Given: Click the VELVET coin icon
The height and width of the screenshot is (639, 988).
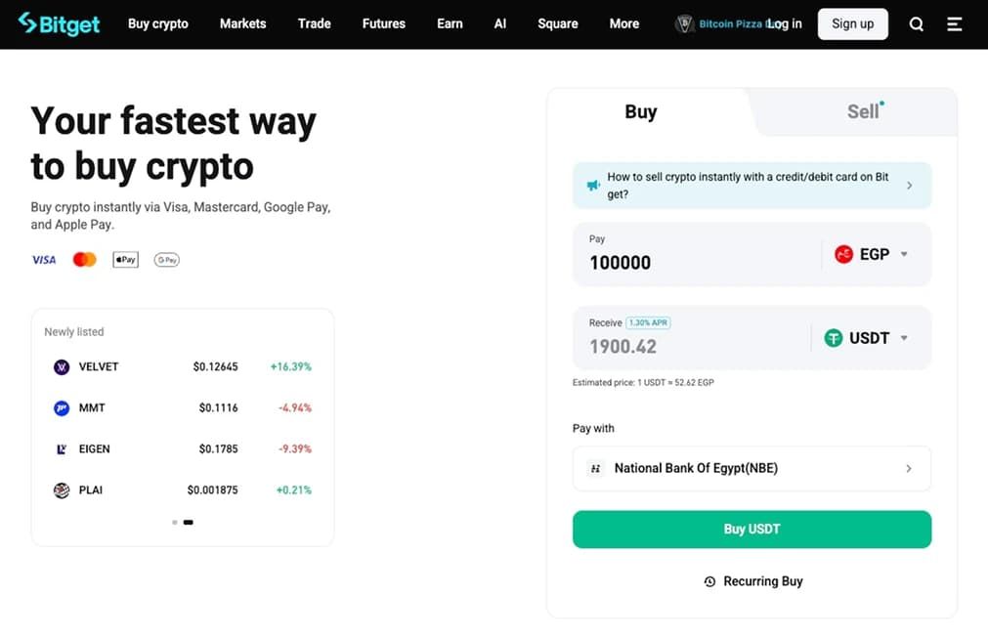Looking at the screenshot, I should tap(62, 366).
